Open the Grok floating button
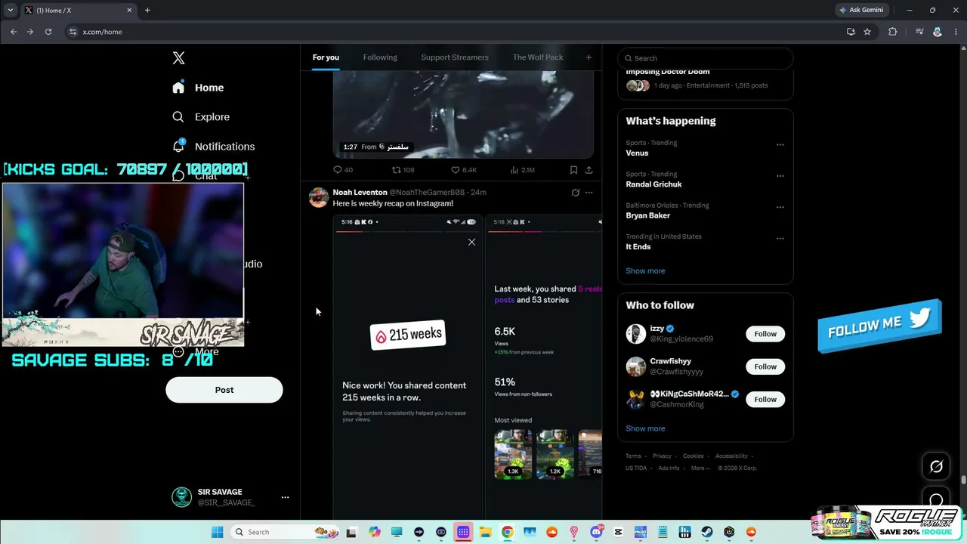The height and width of the screenshot is (544, 967). [936, 466]
